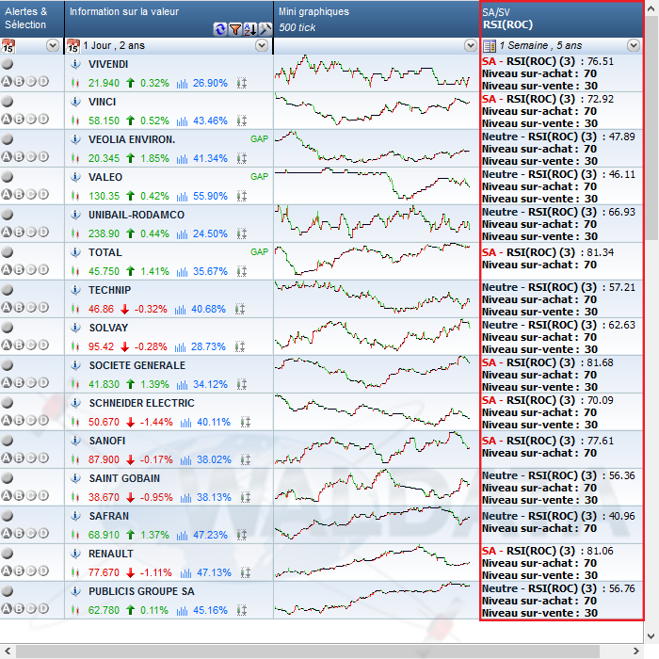This screenshot has width=659, height=659.
Task: Click GAP label on VEOLIA ENVIRON. row
Action: coord(259,139)
